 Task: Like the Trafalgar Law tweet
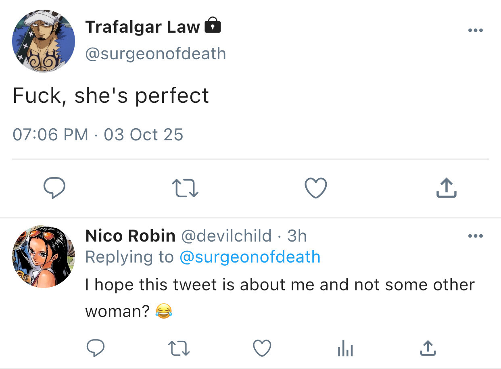[315, 188]
